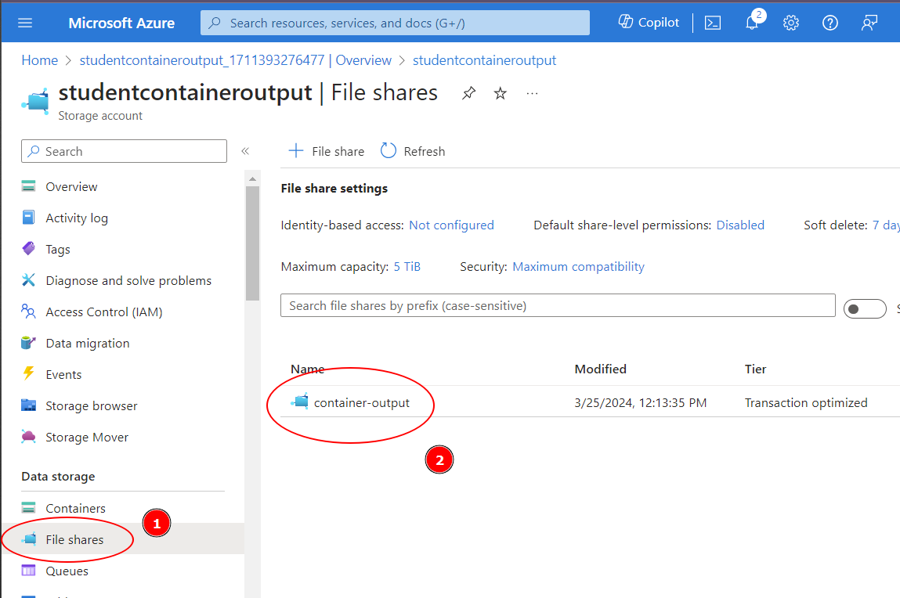Screen dimensions: 900x598
Task: Open the portal hamburger menu
Action: pyautogui.click(x=25, y=22)
